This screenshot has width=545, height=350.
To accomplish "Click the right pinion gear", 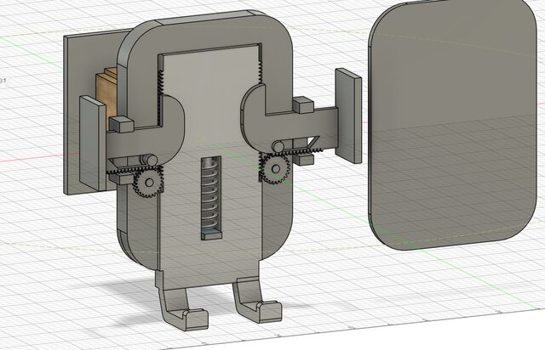I will [275, 169].
